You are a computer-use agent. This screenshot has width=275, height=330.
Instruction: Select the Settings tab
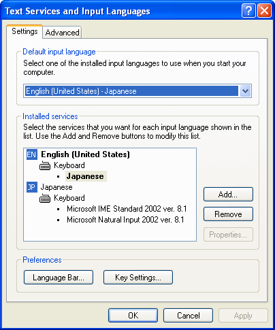coord(25,31)
